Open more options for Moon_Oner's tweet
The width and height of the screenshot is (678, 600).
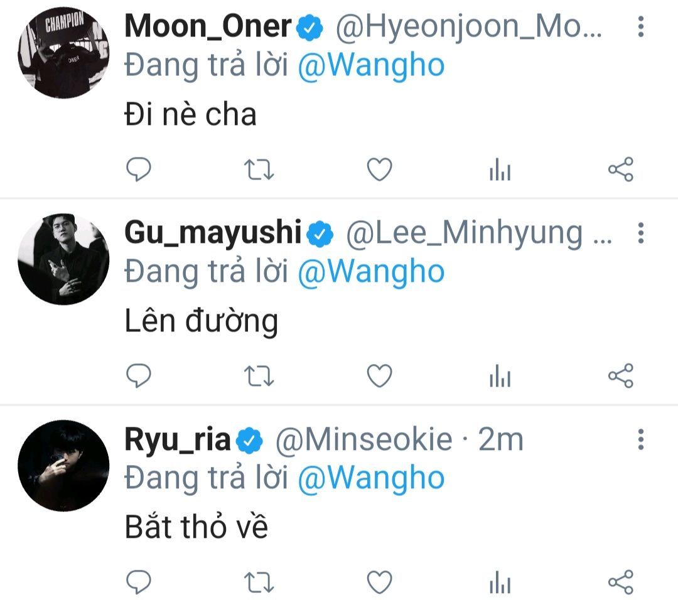pyautogui.click(x=641, y=26)
